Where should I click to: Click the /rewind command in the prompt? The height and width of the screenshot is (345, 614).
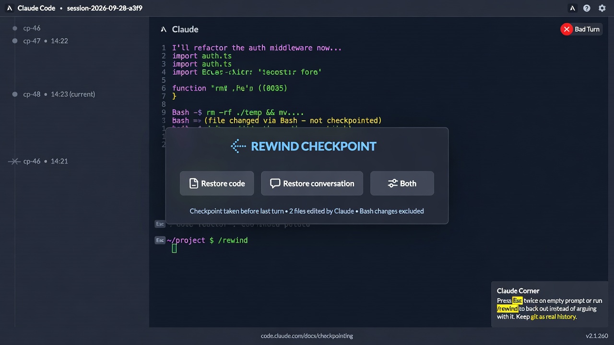pos(233,240)
